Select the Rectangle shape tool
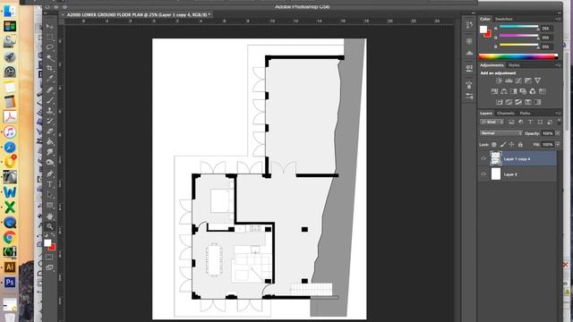 [50, 205]
